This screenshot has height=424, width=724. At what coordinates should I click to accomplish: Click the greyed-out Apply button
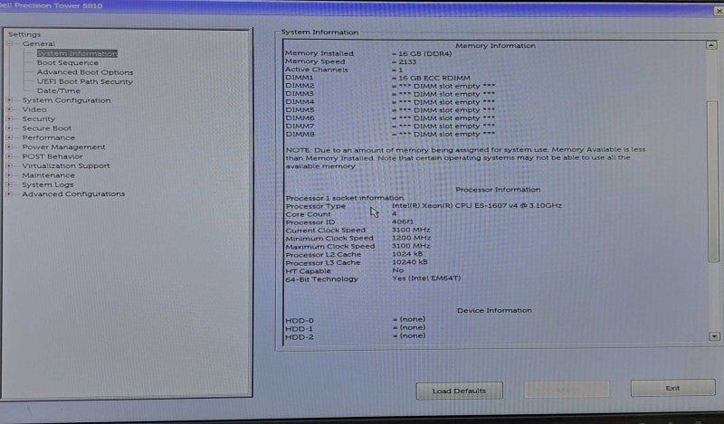(x=567, y=390)
